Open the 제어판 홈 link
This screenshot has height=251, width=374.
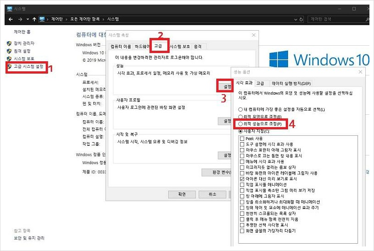(22, 32)
